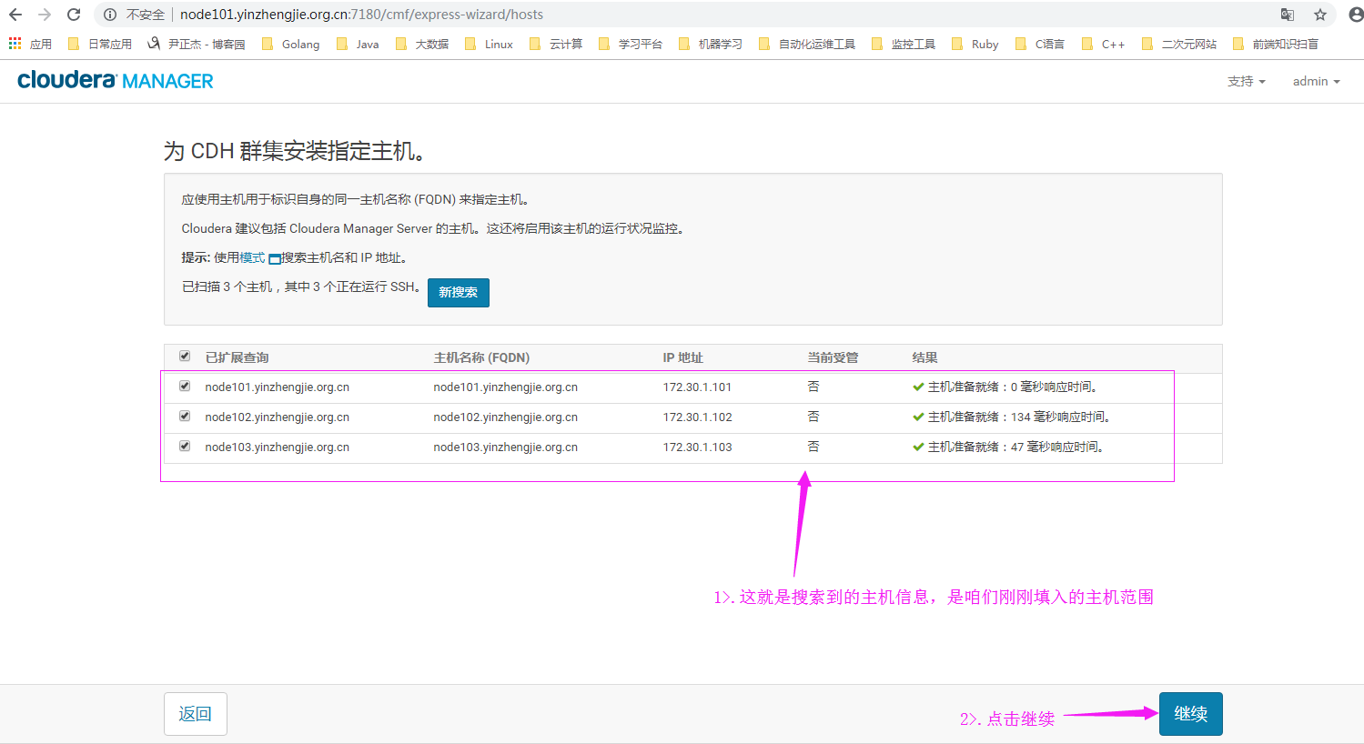This screenshot has height=744, width=1364.
Task: Select IP address 172.30.1.101
Action: (x=697, y=387)
